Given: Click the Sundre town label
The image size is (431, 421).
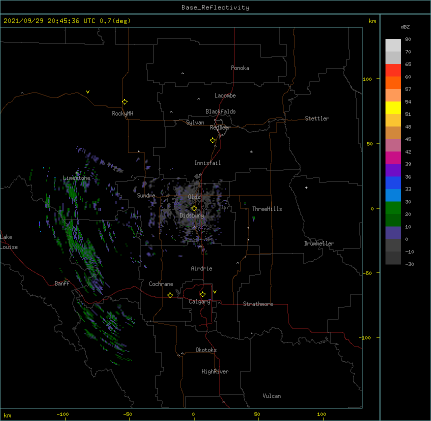Looking at the screenshot, I should 146,195.
